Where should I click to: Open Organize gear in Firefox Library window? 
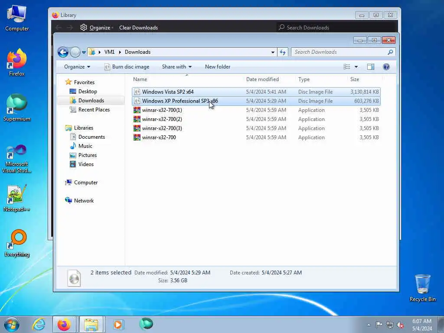pyautogui.click(x=84, y=27)
